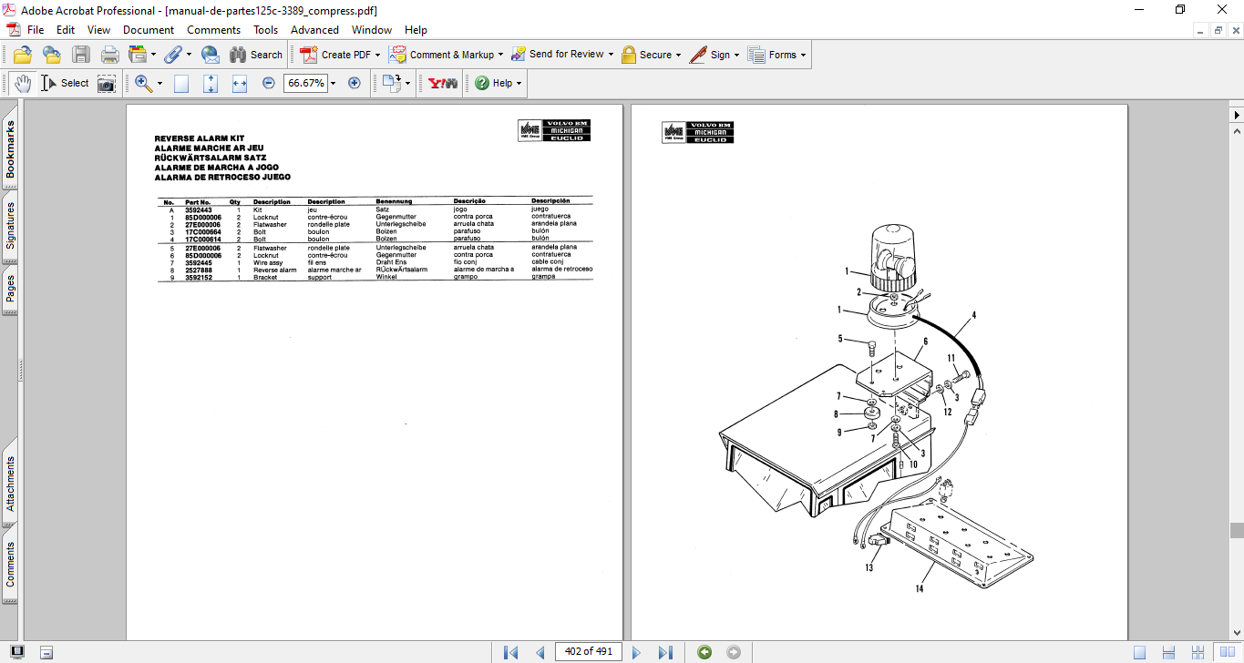This screenshot has width=1244, height=663.
Task: Click the Yahoo search toolbar icon
Action: click(443, 84)
